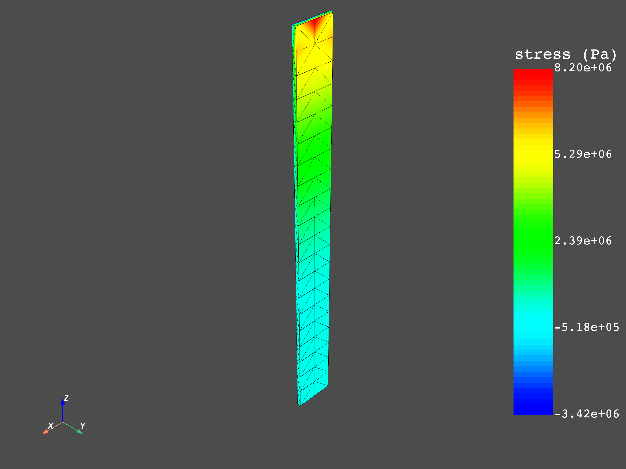Viewport: 626px width, 469px height.
Task: Click the Z axis label of orientation triad
Action: tap(66, 398)
